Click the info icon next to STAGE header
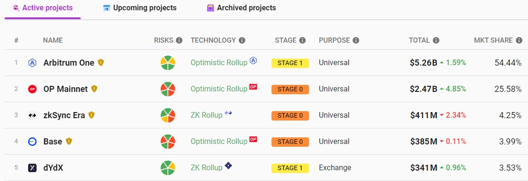Viewport: 528px width, 181px height. [302, 40]
